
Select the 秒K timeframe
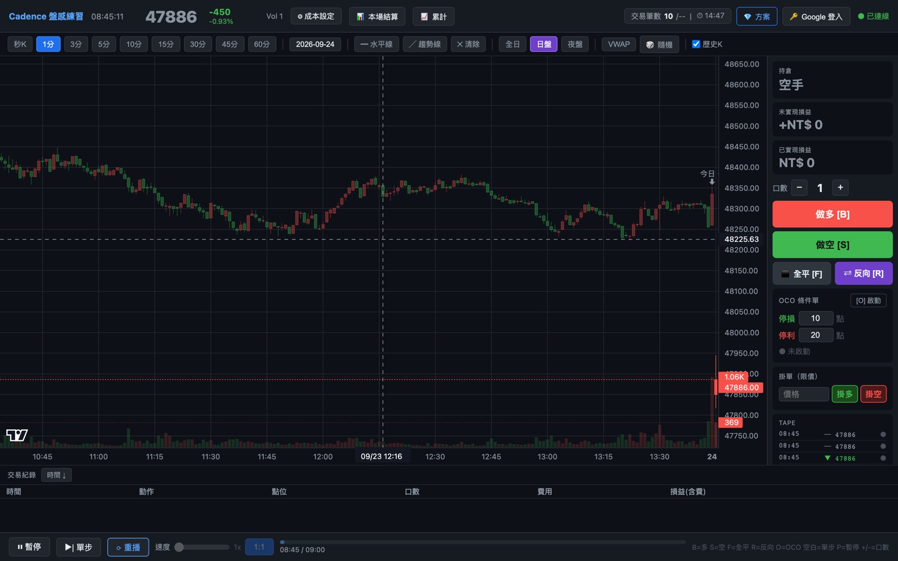pos(20,44)
